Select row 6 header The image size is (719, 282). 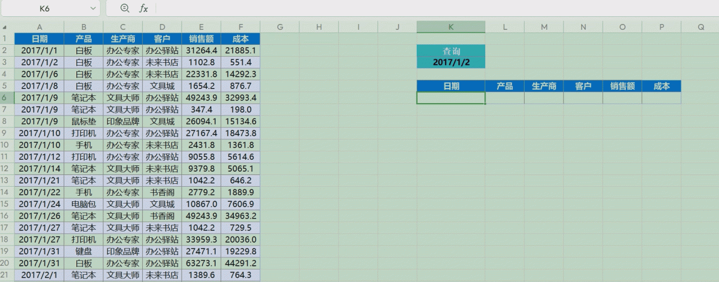click(x=7, y=98)
